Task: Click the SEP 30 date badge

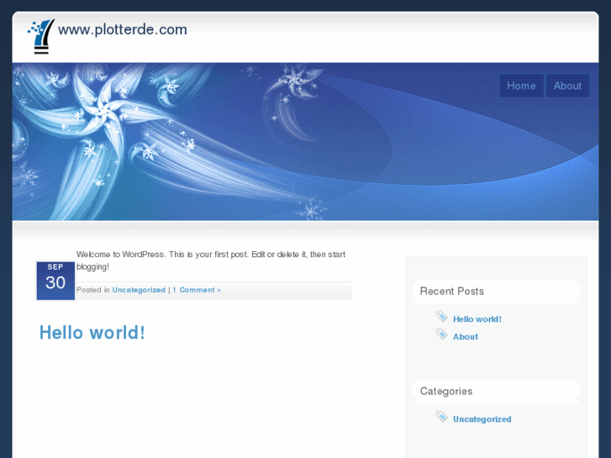Action: [x=55, y=281]
